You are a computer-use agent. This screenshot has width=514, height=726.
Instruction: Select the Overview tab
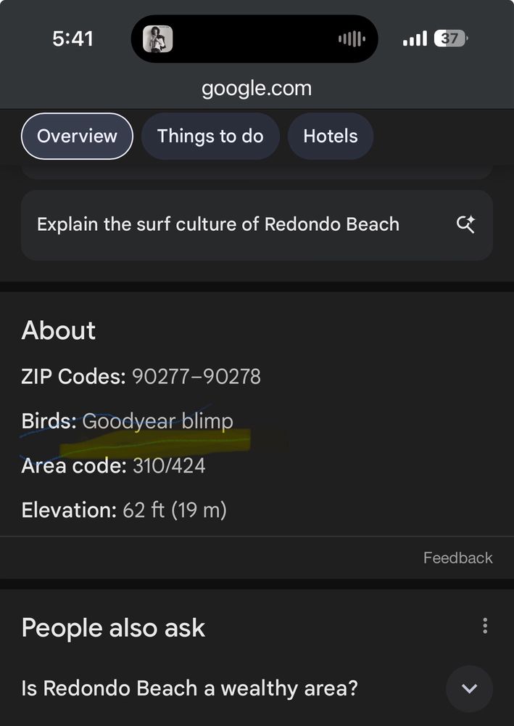click(77, 136)
